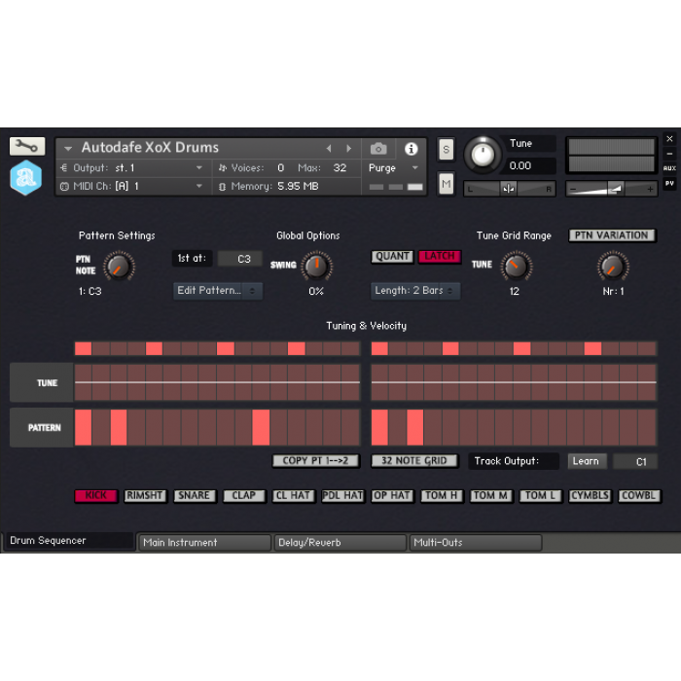
Task: Open the Edit Pattern dropdown
Action: (218, 291)
